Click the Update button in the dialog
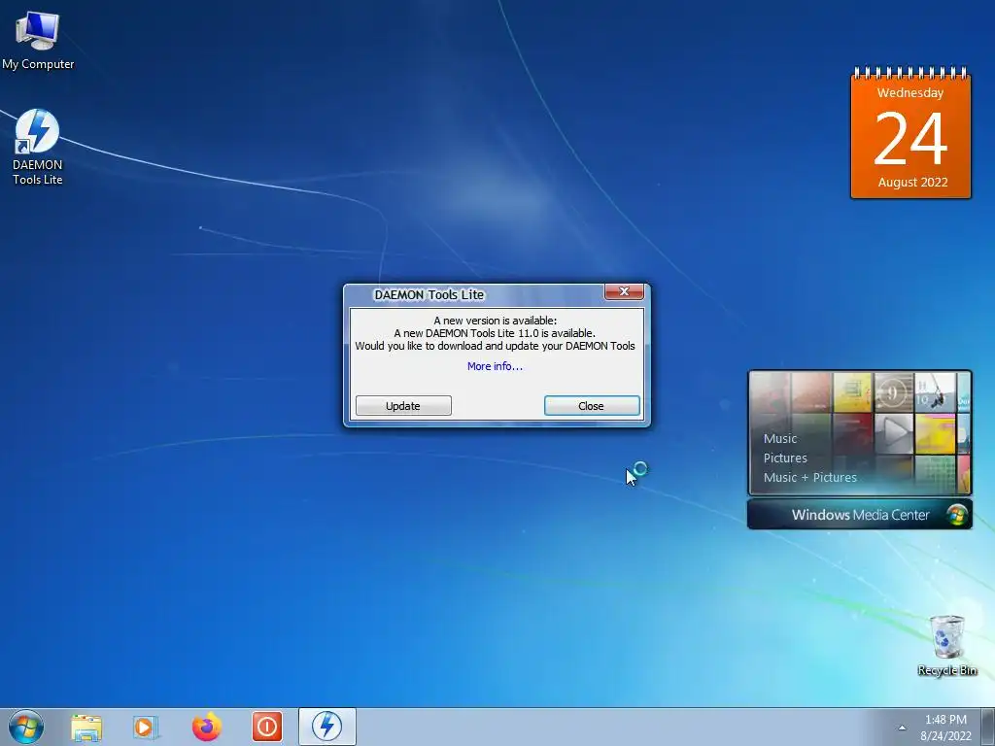The image size is (995, 746). 403,406
